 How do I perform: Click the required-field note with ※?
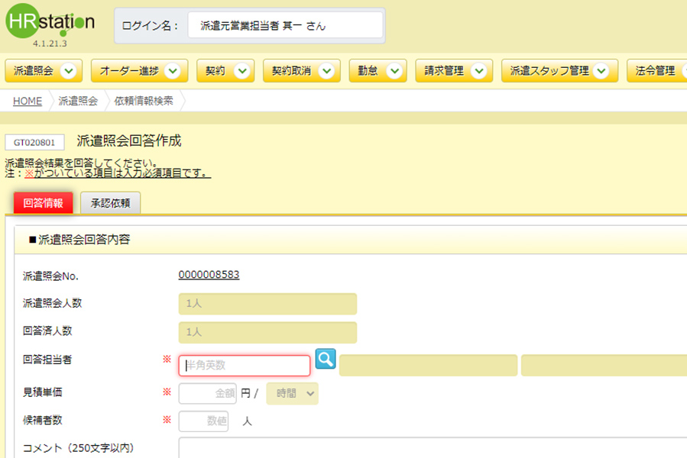[x=109, y=173]
